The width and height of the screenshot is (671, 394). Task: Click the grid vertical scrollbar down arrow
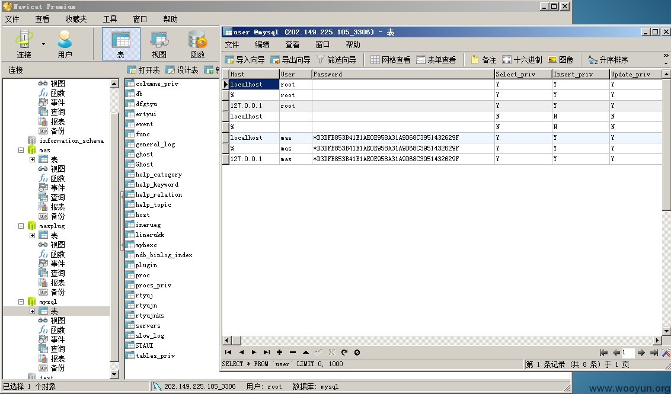click(x=666, y=331)
